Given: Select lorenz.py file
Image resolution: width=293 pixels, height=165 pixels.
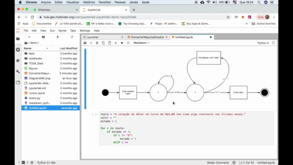Looking at the screenshot, I should point(50,98).
